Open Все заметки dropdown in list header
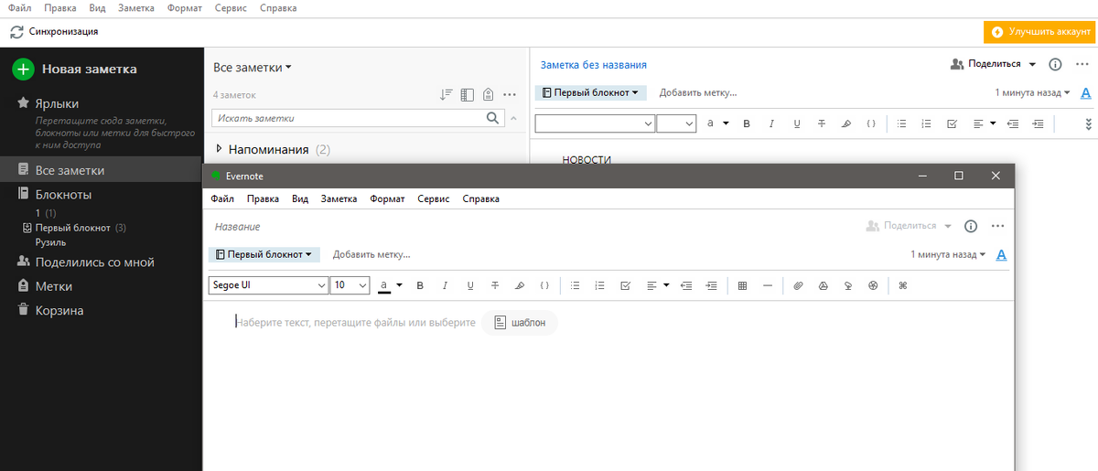The width and height of the screenshot is (1098, 471). click(253, 68)
